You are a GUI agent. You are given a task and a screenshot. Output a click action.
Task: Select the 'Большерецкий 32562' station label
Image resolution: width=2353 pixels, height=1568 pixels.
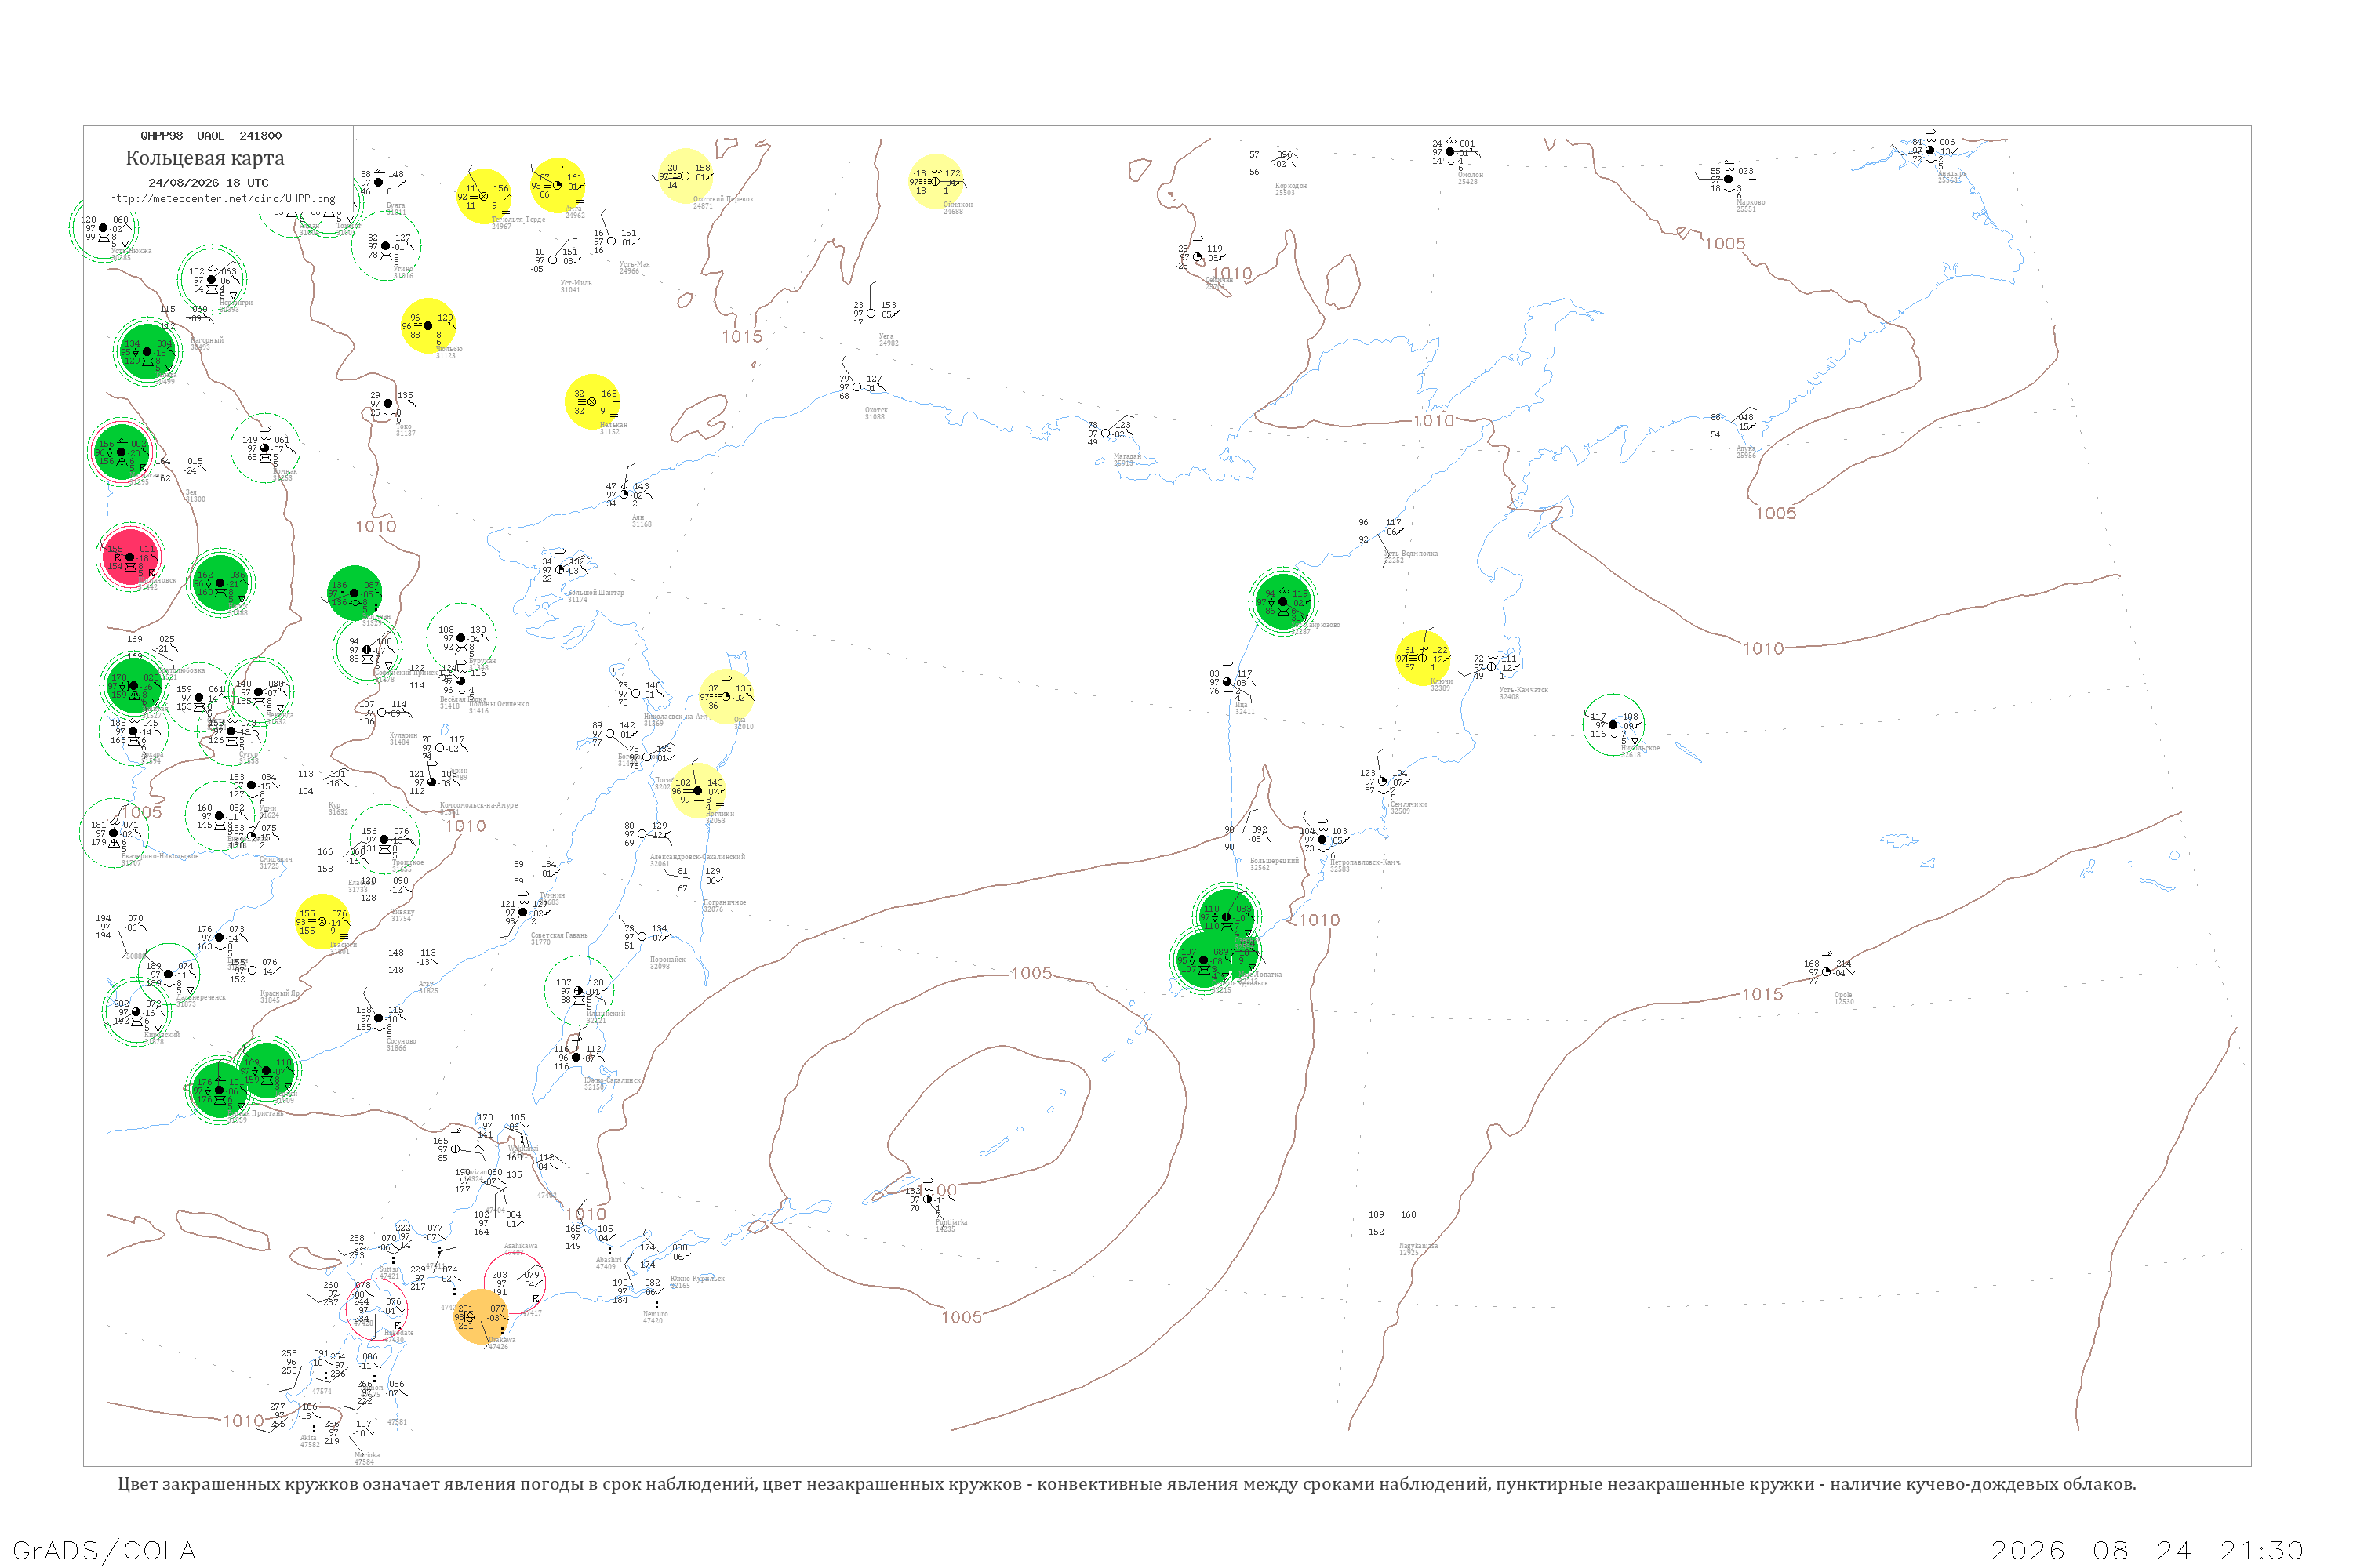1274,864
